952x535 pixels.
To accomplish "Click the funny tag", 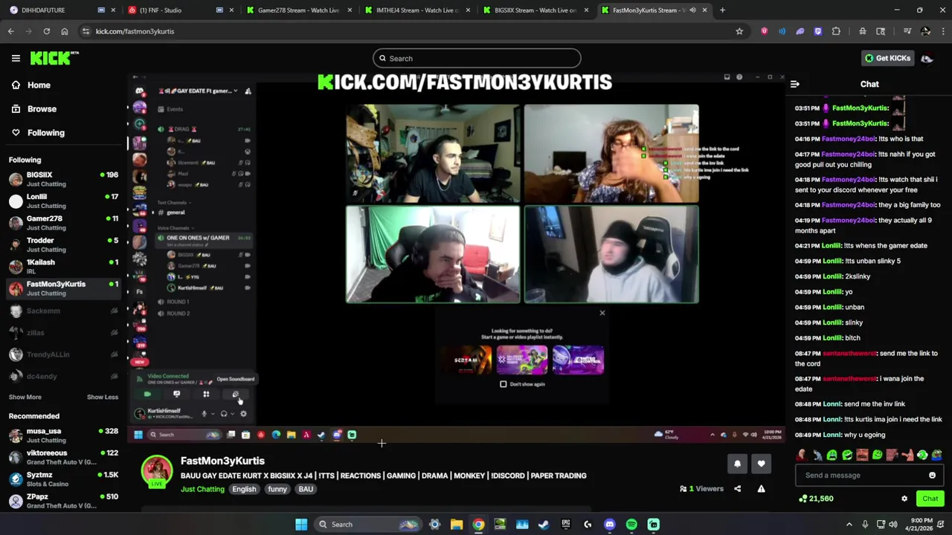I will click(x=277, y=490).
